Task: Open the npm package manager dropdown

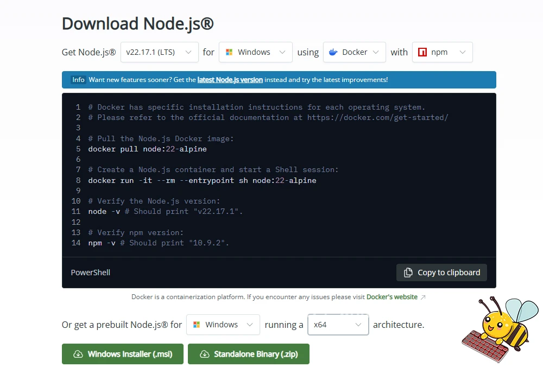Action: coord(442,52)
